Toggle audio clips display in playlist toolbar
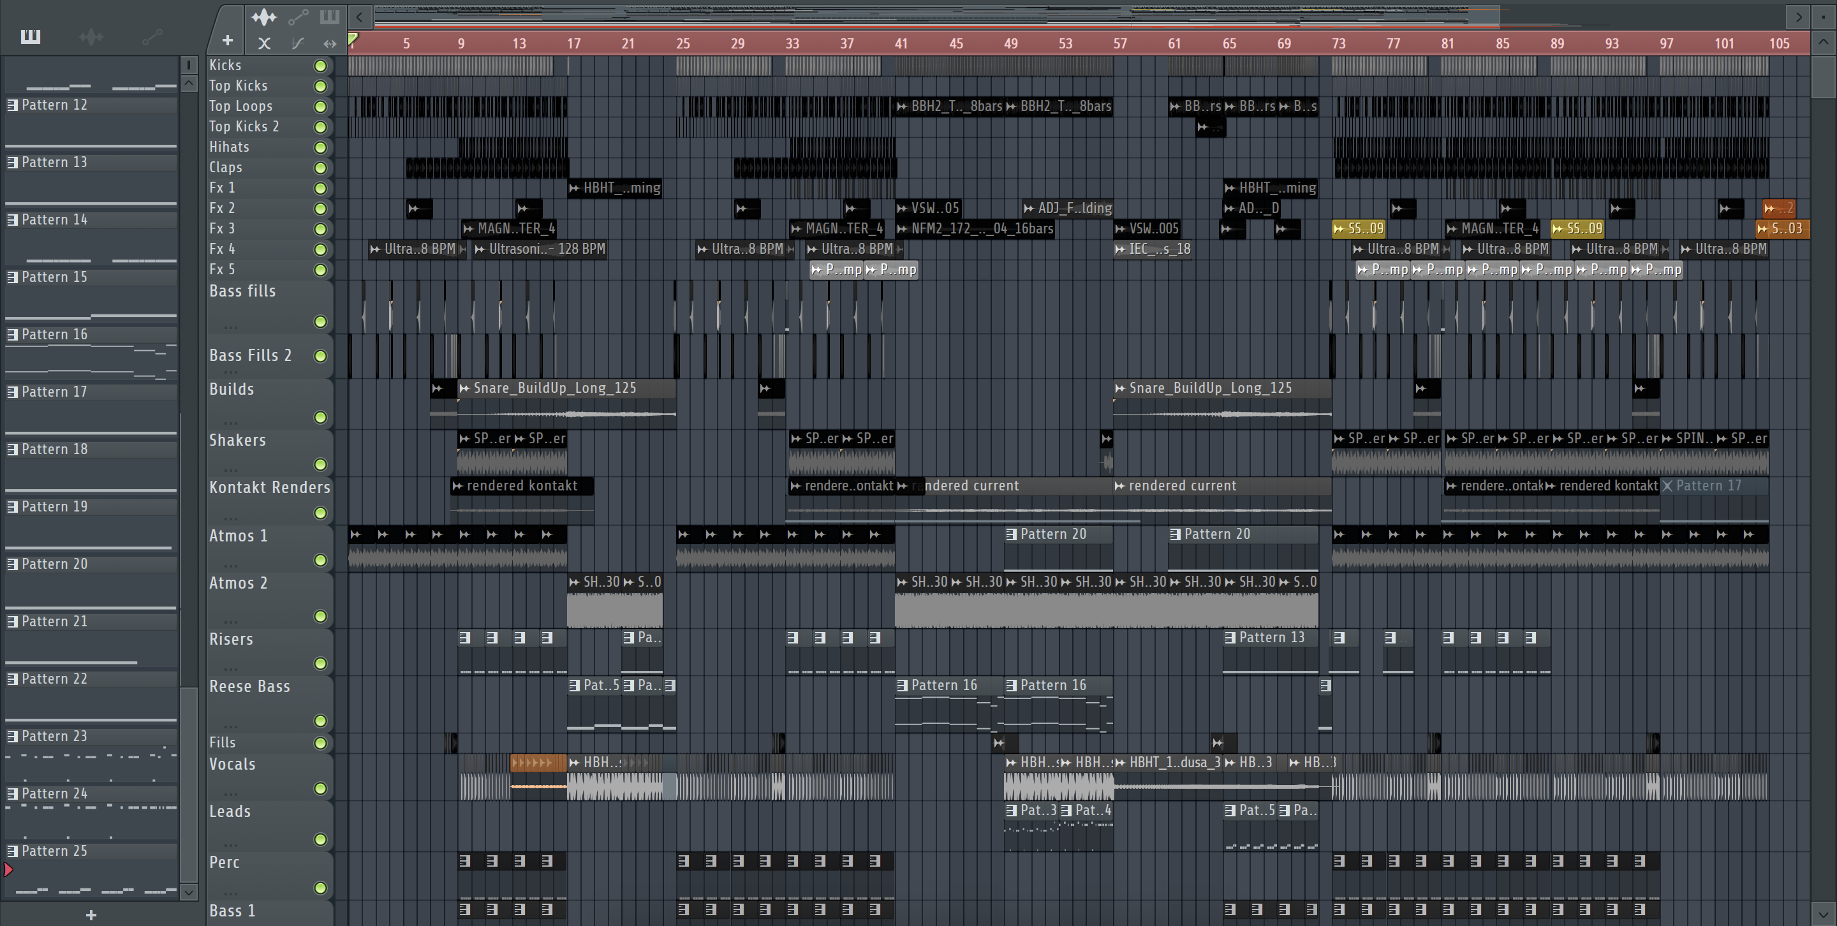This screenshot has width=1837, height=926. [x=264, y=17]
